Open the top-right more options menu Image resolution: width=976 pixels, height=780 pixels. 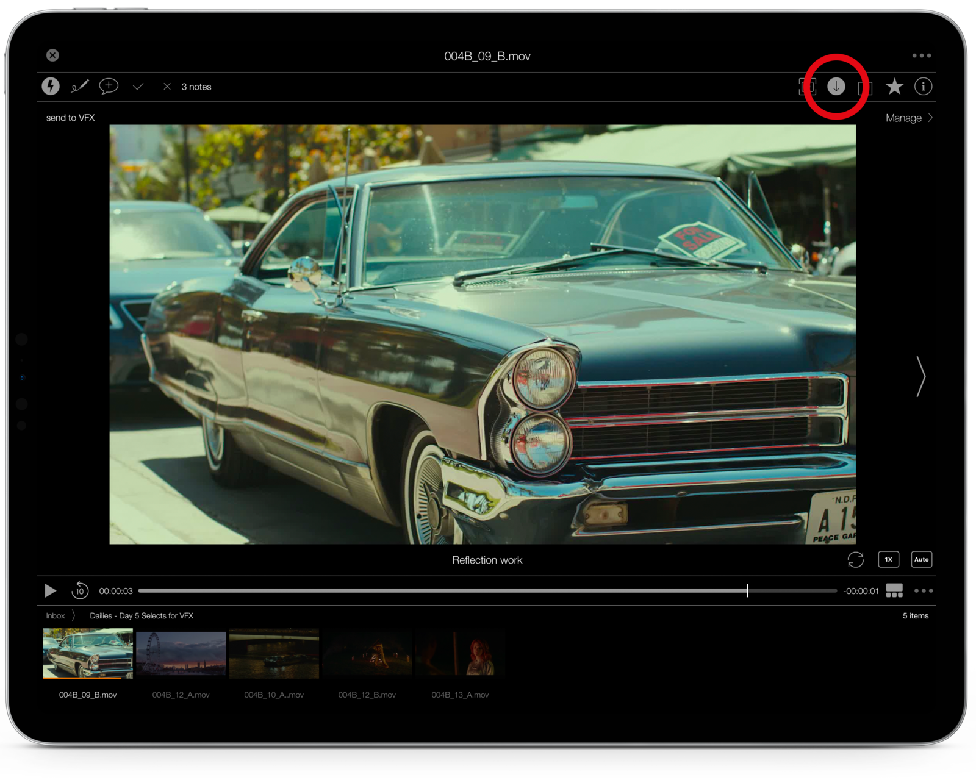coord(921,55)
